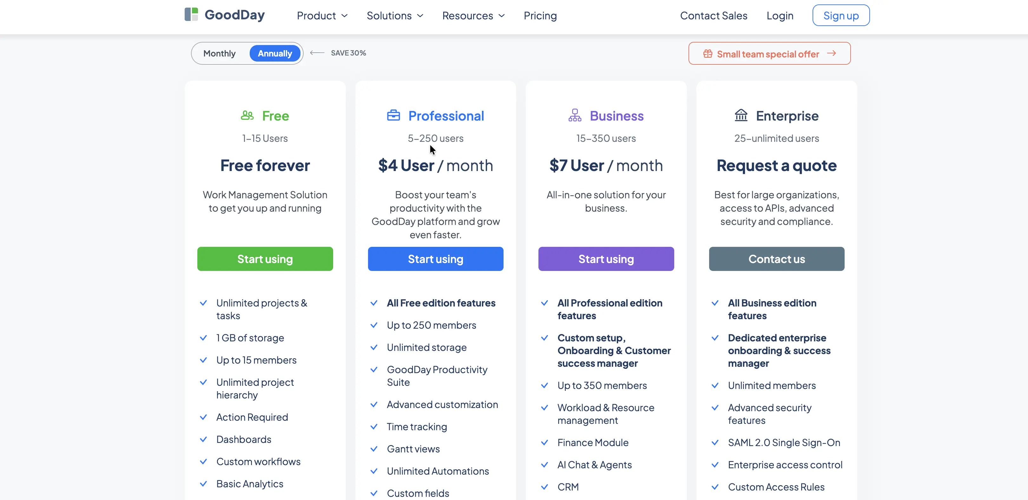Click the Business plan title
This screenshot has width=1028, height=500.
pyautogui.click(x=616, y=116)
